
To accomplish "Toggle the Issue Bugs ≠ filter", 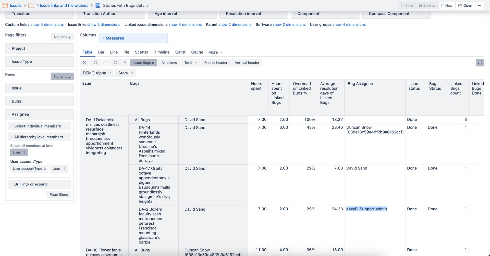I will [x=143, y=63].
